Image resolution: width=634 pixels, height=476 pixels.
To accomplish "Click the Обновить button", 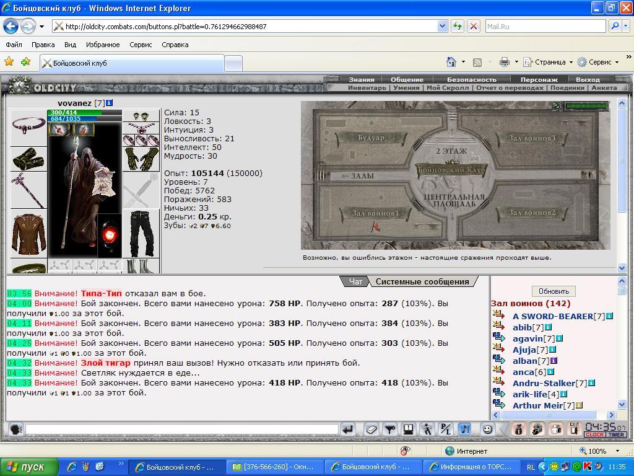I will pos(554,291).
